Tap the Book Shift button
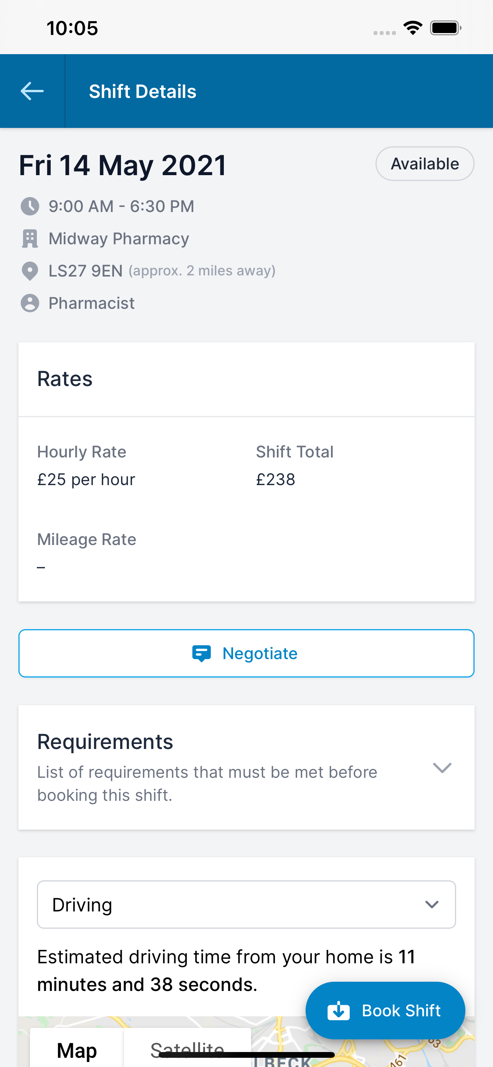Screen dimensions: 493x1067 385,1011
